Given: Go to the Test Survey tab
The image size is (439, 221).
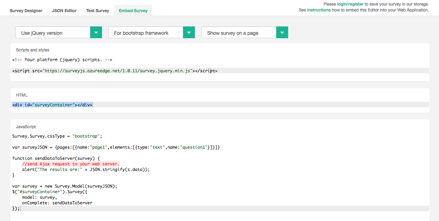Looking at the screenshot, I should click(x=98, y=11).
